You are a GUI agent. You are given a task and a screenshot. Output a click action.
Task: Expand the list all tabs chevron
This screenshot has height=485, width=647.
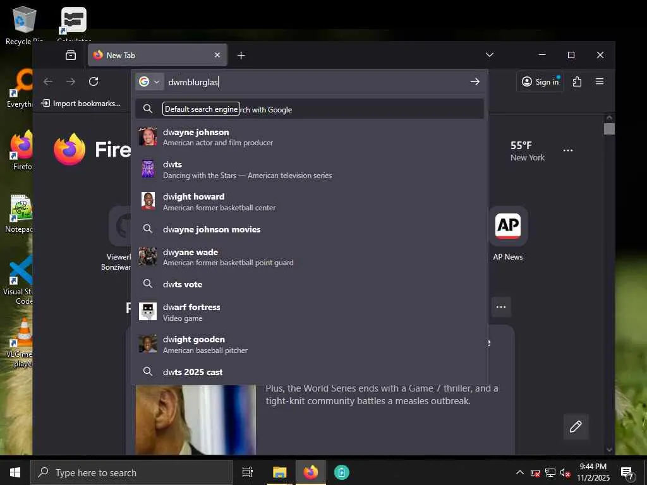pos(490,55)
